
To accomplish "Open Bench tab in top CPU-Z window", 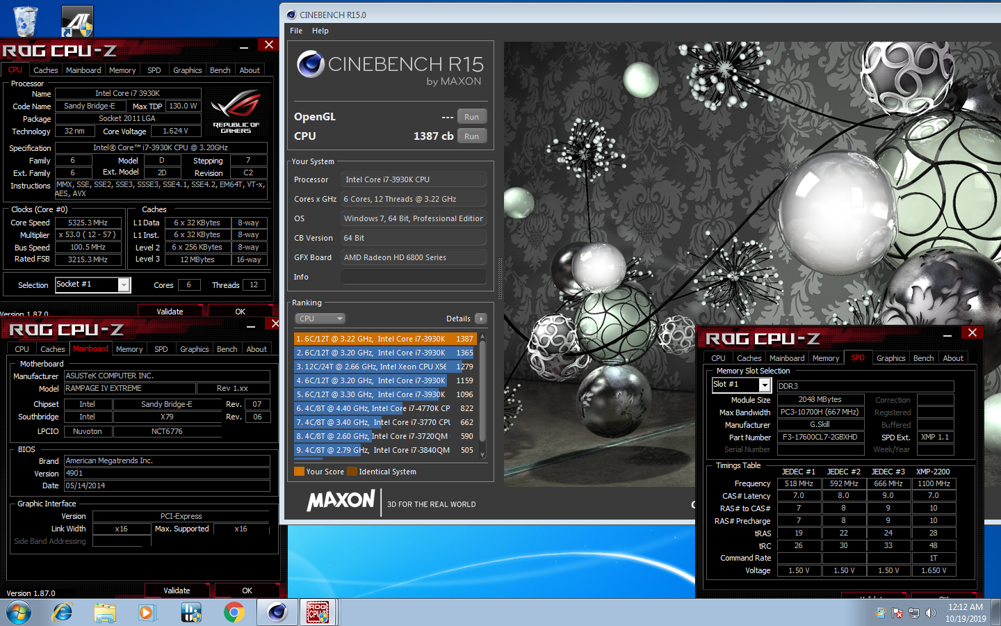I will [220, 70].
